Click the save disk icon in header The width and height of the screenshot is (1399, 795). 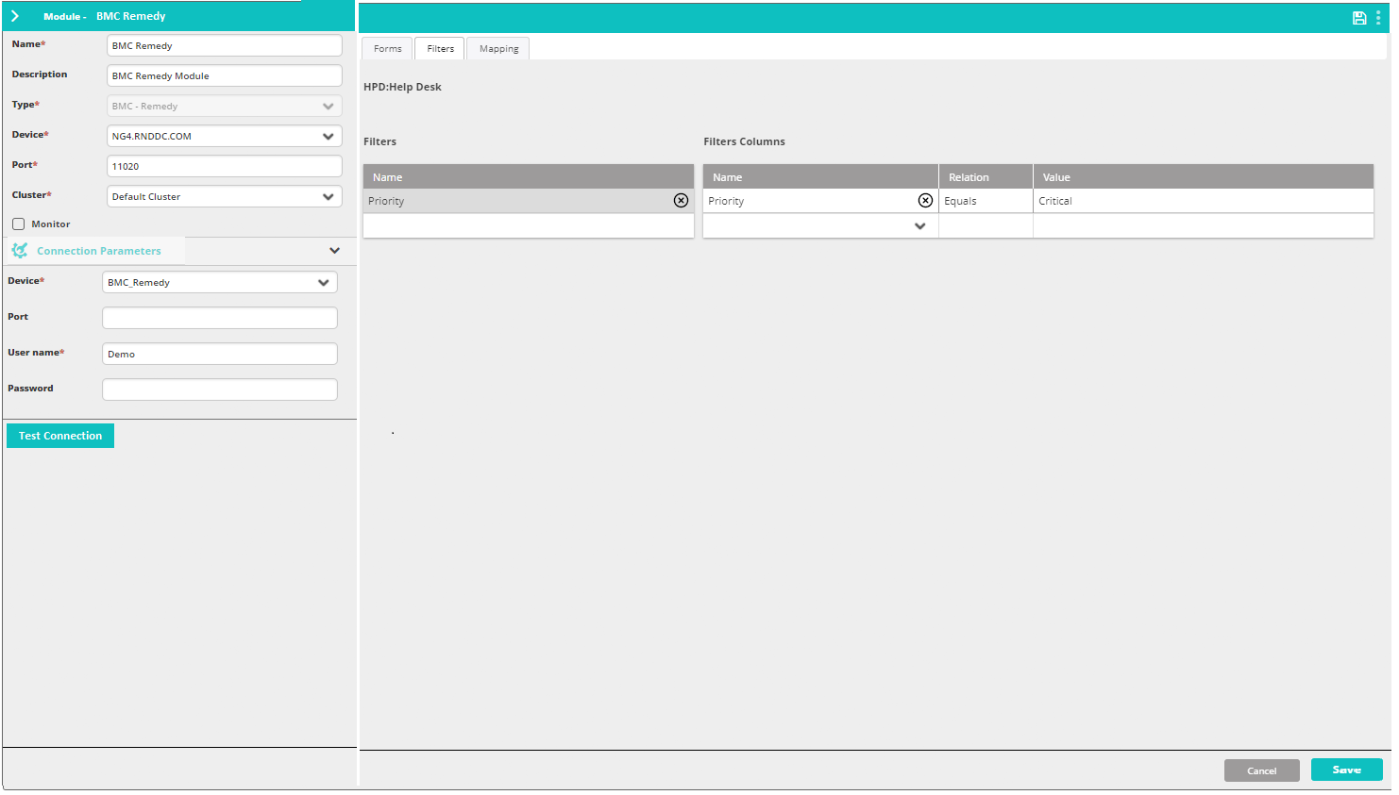(x=1359, y=18)
